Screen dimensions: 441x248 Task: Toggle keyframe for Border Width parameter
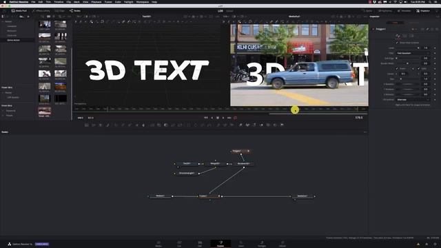point(435,63)
